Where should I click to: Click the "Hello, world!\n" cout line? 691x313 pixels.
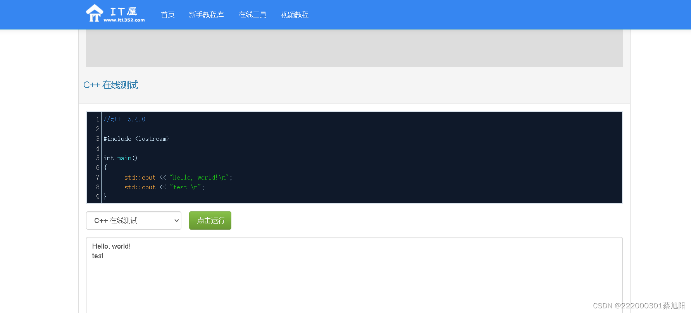click(178, 177)
